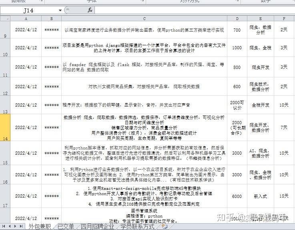Click the price cell showing 700

pos(237,30)
